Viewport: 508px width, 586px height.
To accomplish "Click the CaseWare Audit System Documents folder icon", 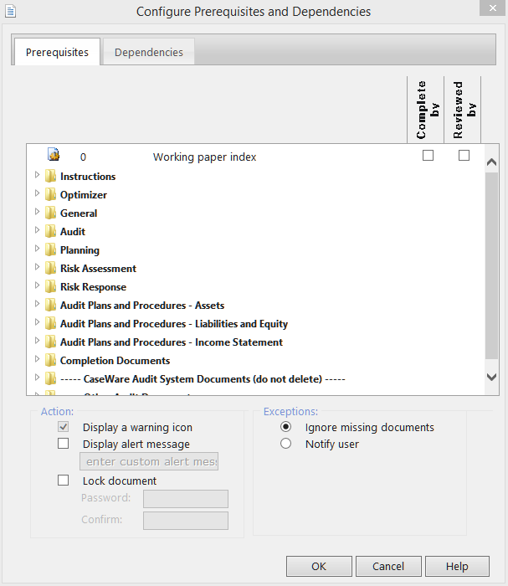I will (x=50, y=378).
